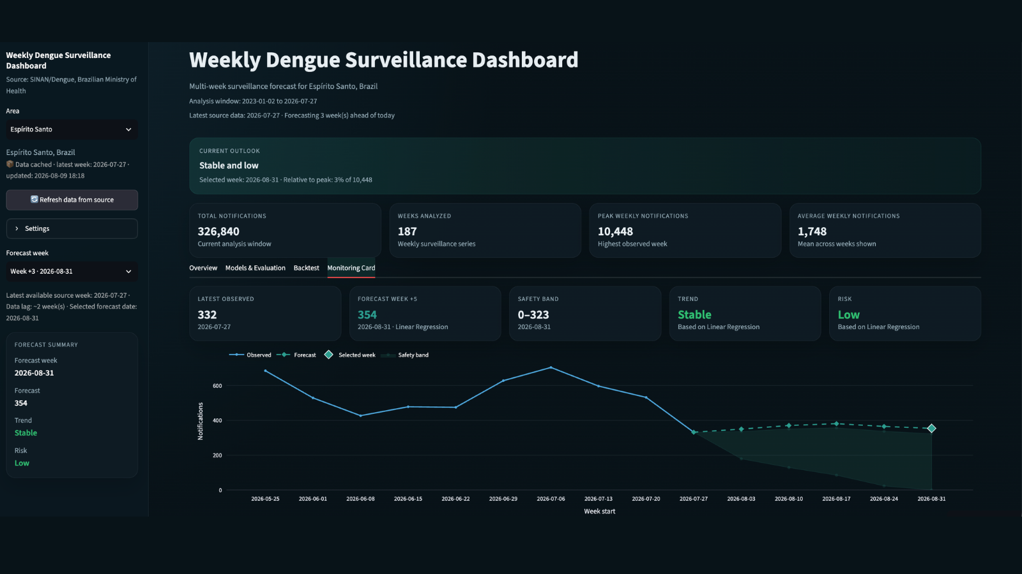Image resolution: width=1022 pixels, height=574 pixels.
Task: Click the Latest Observed value 332
Action: [207, 314]
